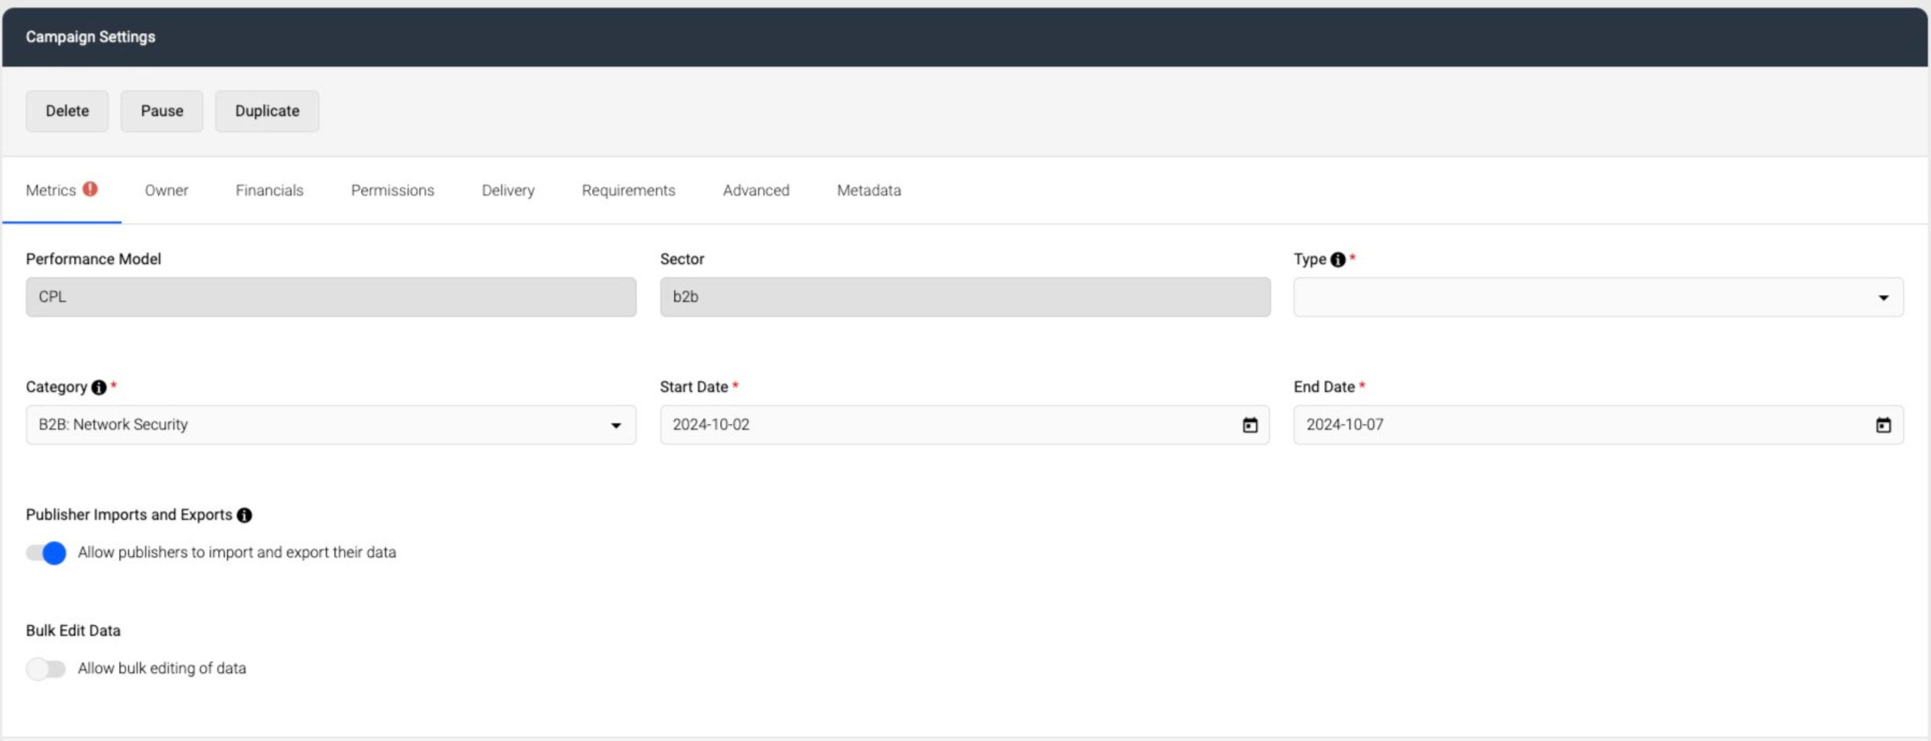Pause the campaign
The height and width of the screenshot is (741, 1931).
[162, 111]
